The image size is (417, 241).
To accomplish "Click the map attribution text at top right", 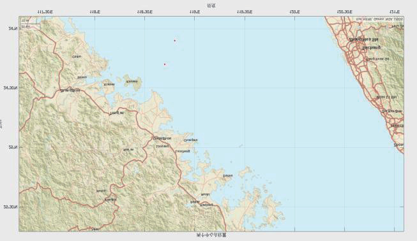I will click(379, 19).
